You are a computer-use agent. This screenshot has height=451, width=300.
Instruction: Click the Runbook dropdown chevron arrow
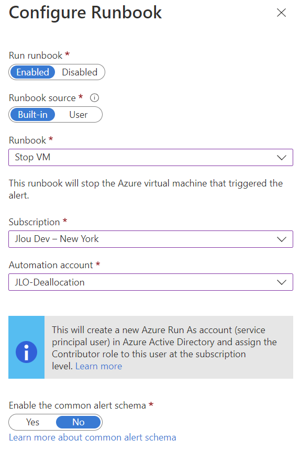[x=281, y=158]
